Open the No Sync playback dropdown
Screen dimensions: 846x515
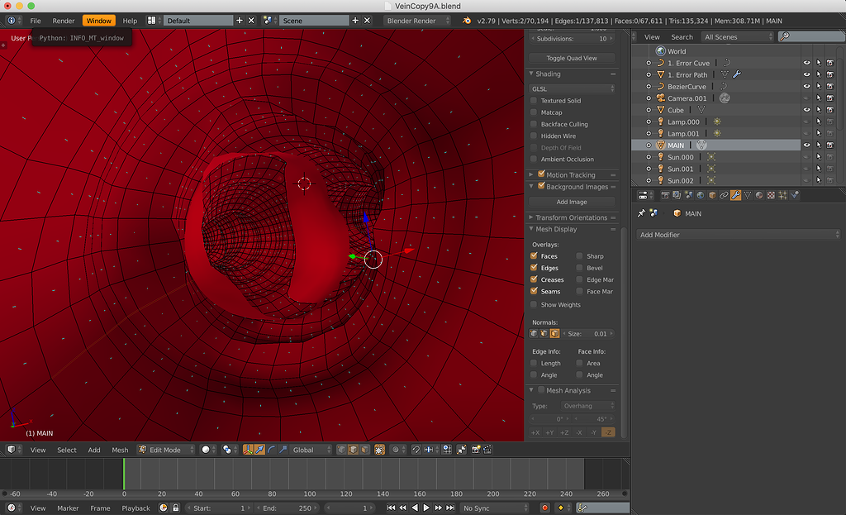click(x=496, y=508)
